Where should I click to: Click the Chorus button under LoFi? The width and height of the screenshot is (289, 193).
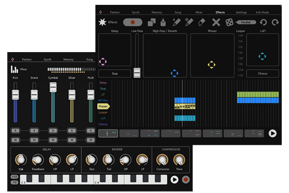[263, 73]
